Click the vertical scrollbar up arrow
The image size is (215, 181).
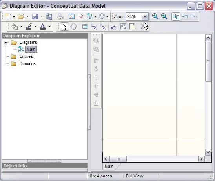coord(208,38)
